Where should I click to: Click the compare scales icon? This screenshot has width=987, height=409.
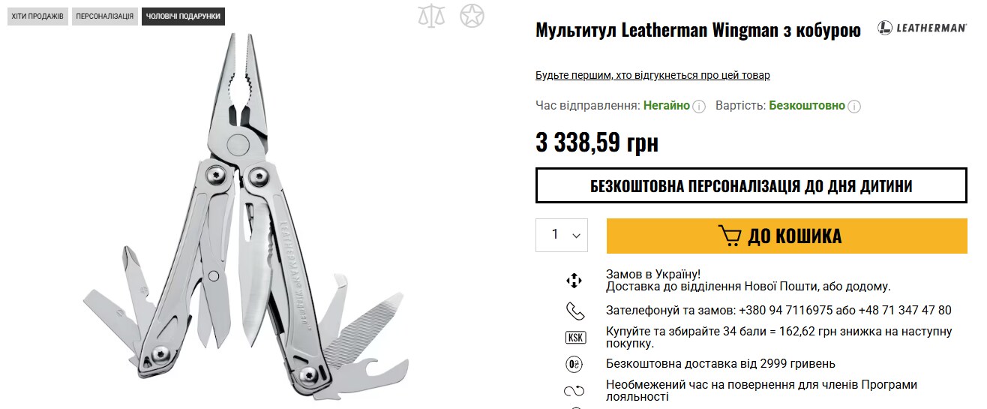click(431, 15)
